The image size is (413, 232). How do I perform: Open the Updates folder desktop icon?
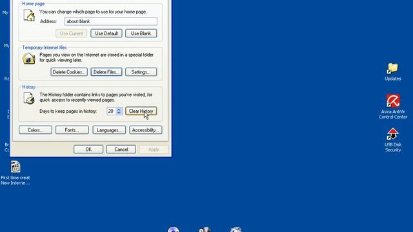pos(392,72)
